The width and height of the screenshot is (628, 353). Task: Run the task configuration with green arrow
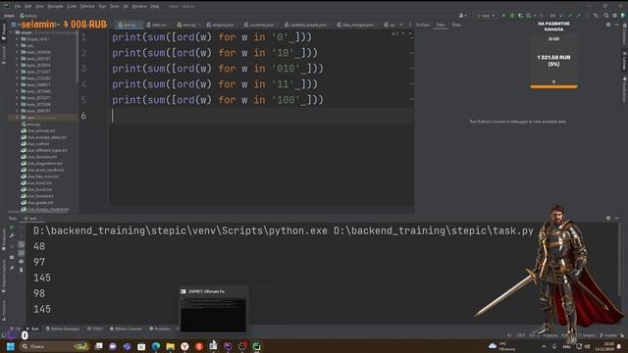(x=503, y=16)
